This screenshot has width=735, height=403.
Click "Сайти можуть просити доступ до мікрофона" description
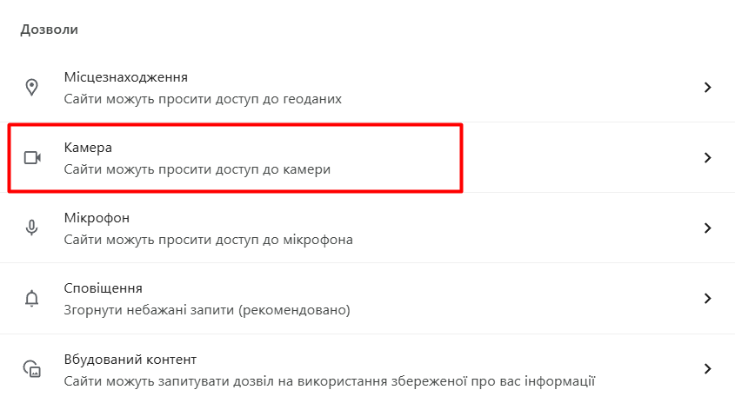click(x=208, y=239)
